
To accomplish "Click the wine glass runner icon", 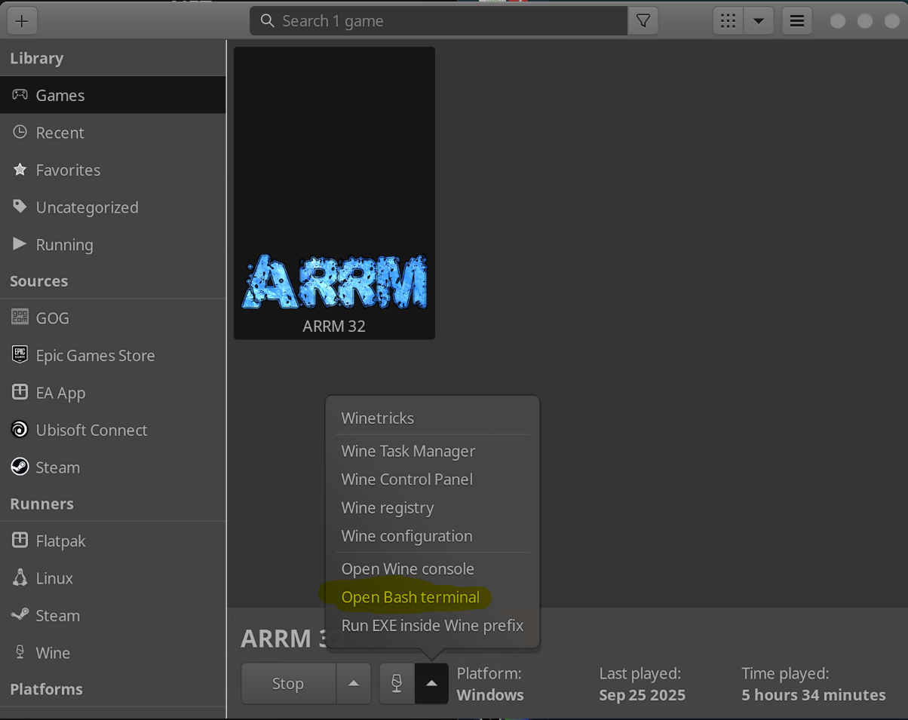I will click(x=397, y=684).
